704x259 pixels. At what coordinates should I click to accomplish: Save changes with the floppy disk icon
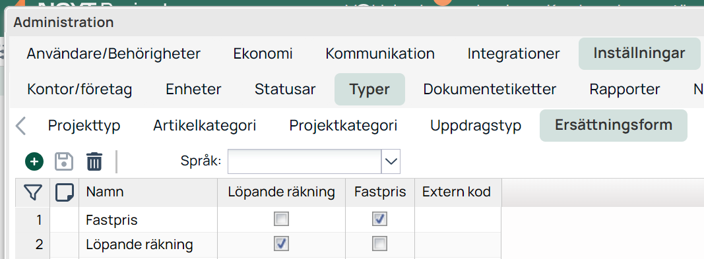coord(64,161)
